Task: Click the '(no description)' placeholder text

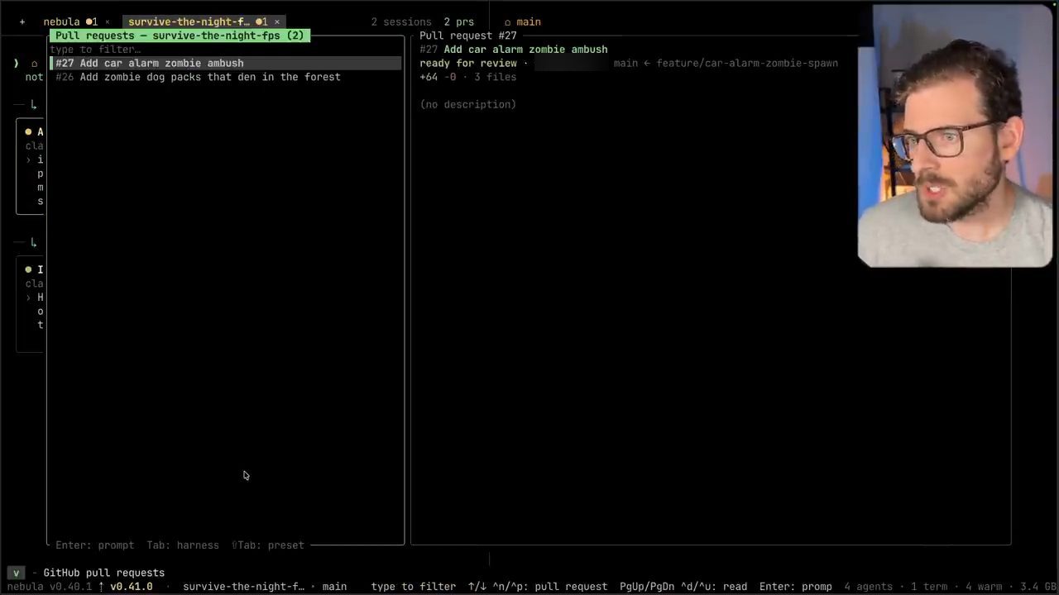Action: 468,104
